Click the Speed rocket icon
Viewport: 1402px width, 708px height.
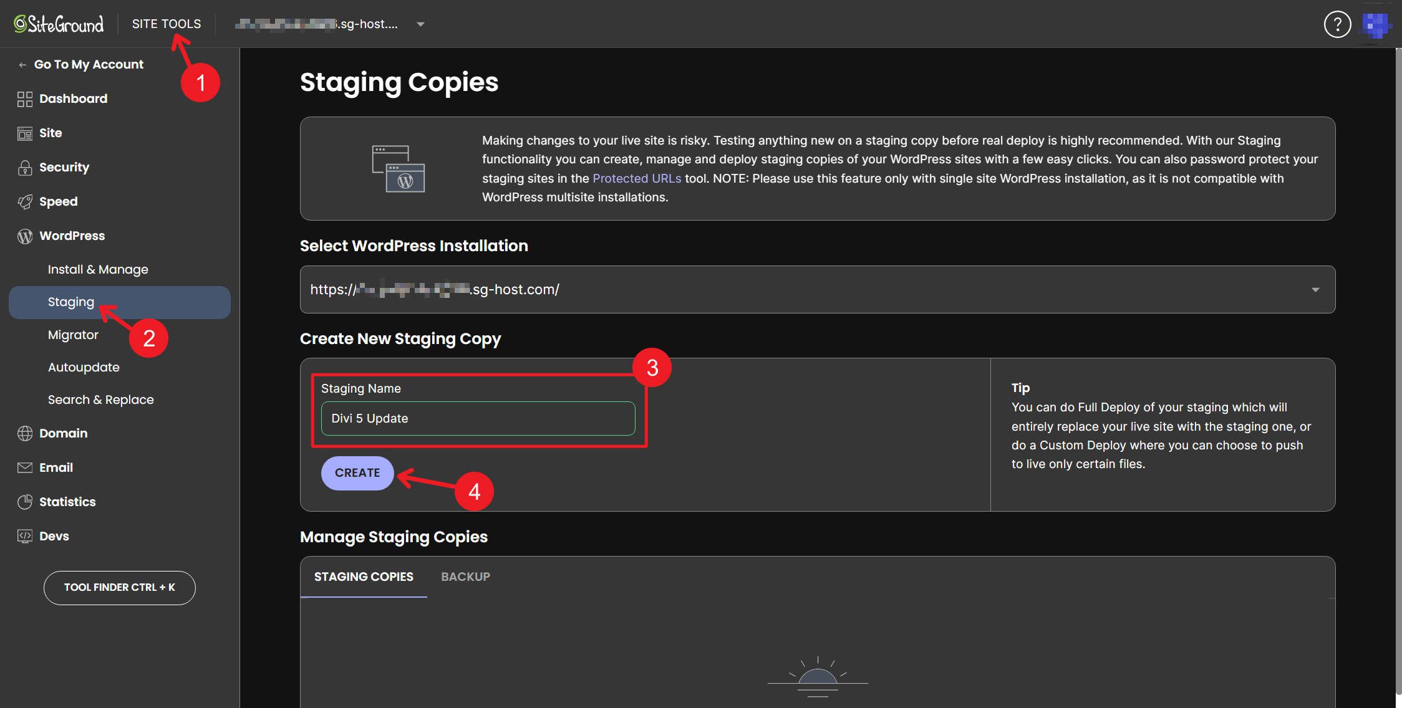tap(24, 201)
